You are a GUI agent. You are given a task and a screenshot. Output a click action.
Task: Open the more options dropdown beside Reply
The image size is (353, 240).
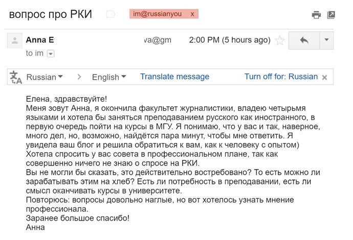coord(326,40)
